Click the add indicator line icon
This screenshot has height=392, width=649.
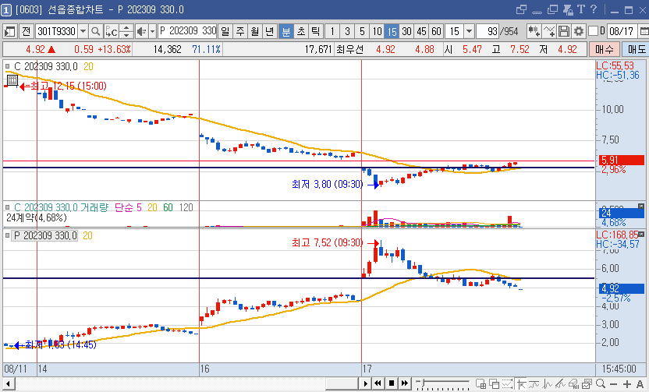pos(549,31)
